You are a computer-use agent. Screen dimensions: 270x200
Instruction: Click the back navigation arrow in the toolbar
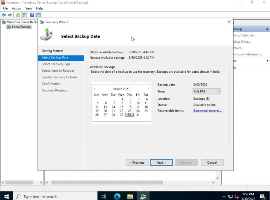pos(4,15)
